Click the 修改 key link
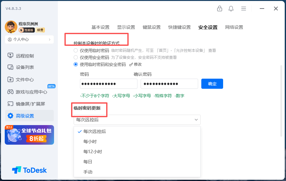Viewport: 286px width, 181px height. [135, 64]
